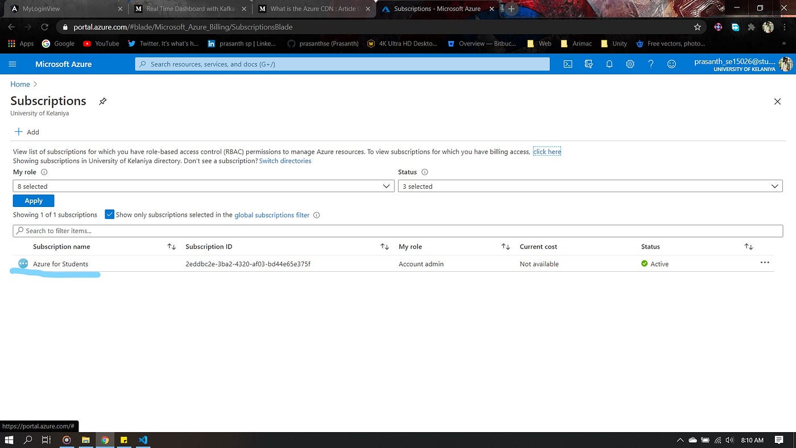The height and width of the screenshot is (448, 796).
Task: Close the Subscriptions blade with X
Action: coord(777,101)
